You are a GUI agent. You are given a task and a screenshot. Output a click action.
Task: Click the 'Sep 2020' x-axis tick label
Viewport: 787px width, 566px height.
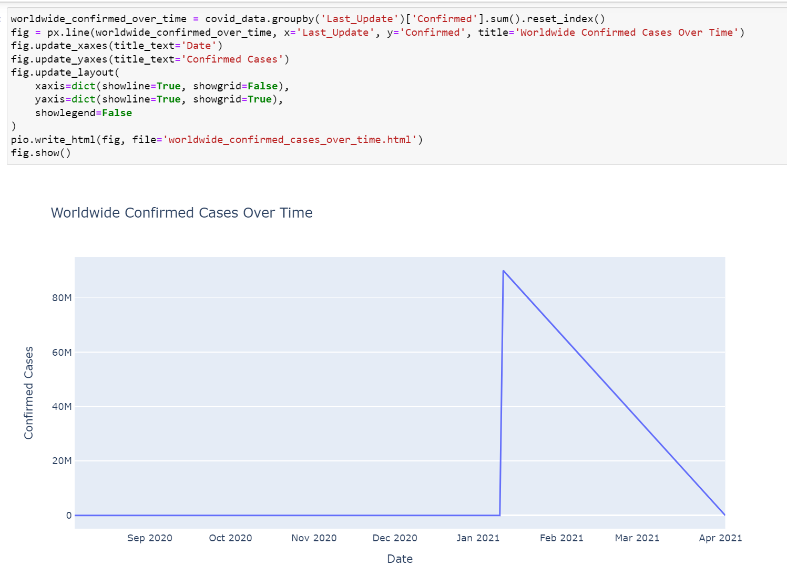click(x=150, y=538)
